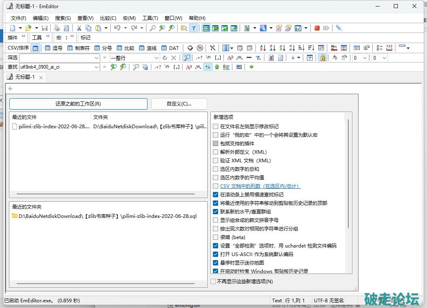
Task: Click the yellow padlock icon in filter bar
Action: pos(322,58)
